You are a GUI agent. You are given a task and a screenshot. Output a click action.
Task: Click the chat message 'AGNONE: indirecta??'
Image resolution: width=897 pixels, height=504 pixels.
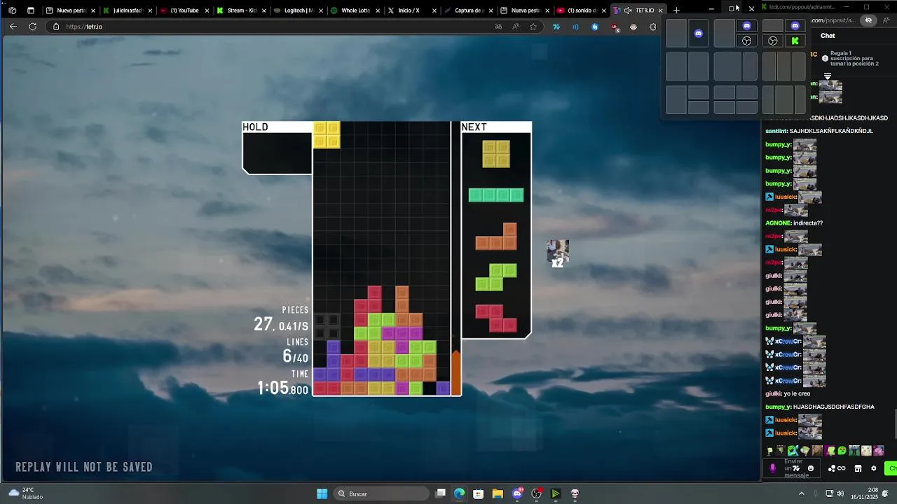794,223
